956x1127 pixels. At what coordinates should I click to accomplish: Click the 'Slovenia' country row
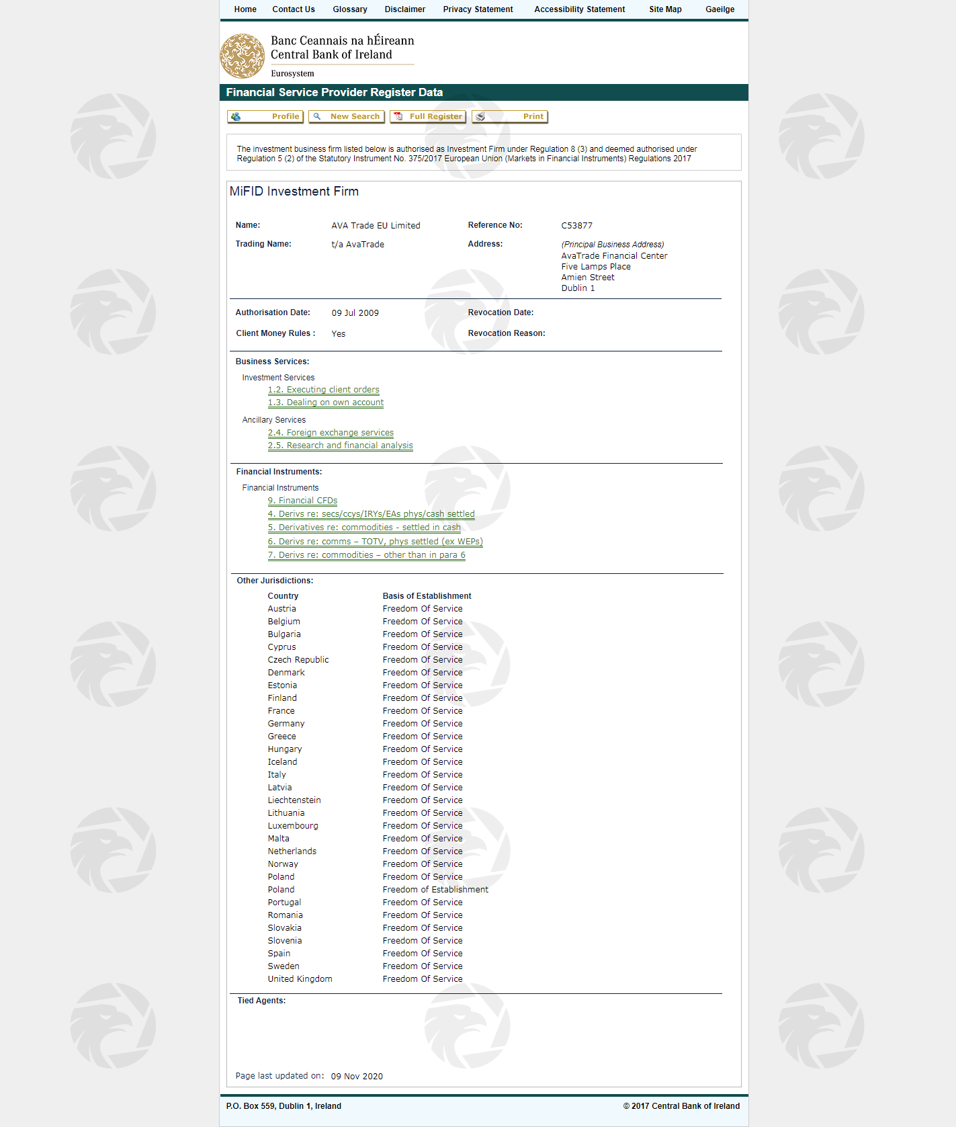(x=365, y=941)
